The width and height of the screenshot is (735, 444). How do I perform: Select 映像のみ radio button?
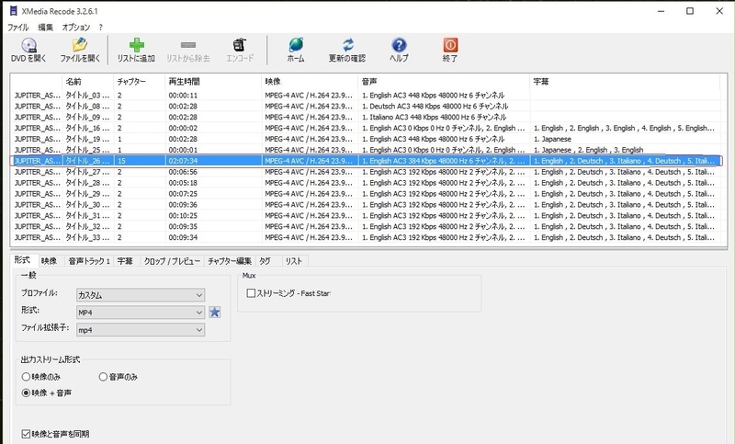tap(26, 377)
